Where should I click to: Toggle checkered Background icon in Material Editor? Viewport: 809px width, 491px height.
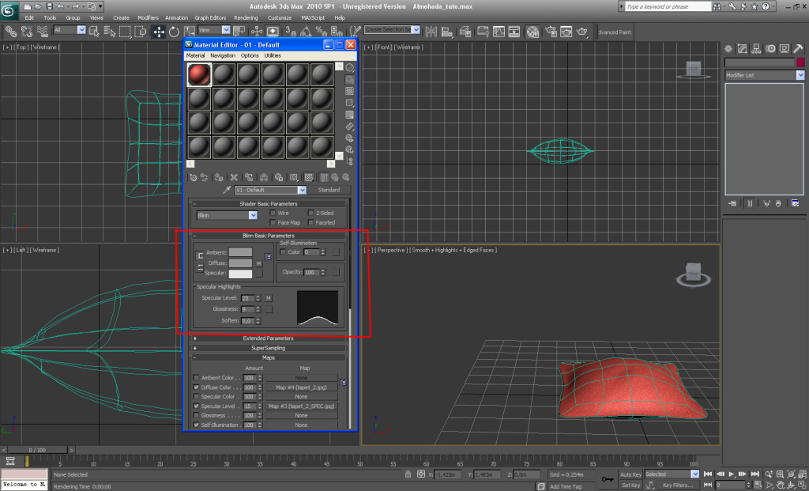coord(350,92)
